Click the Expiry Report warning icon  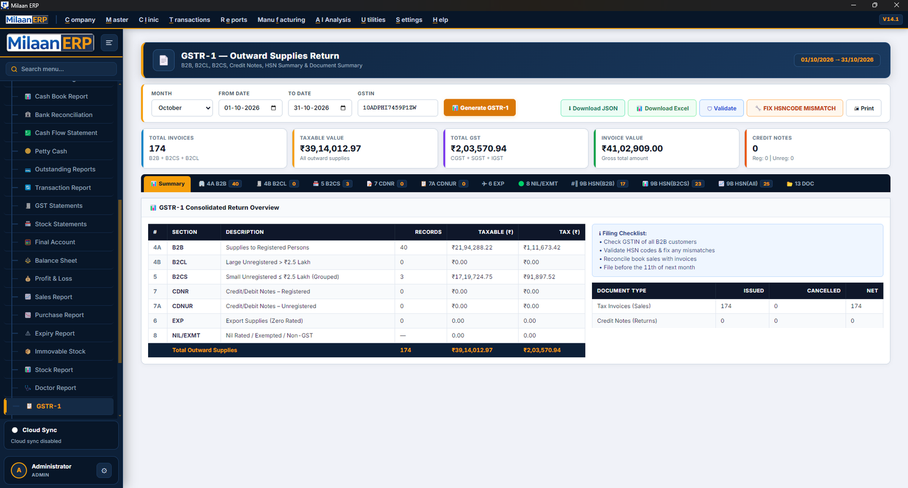(x=28, y=334)
